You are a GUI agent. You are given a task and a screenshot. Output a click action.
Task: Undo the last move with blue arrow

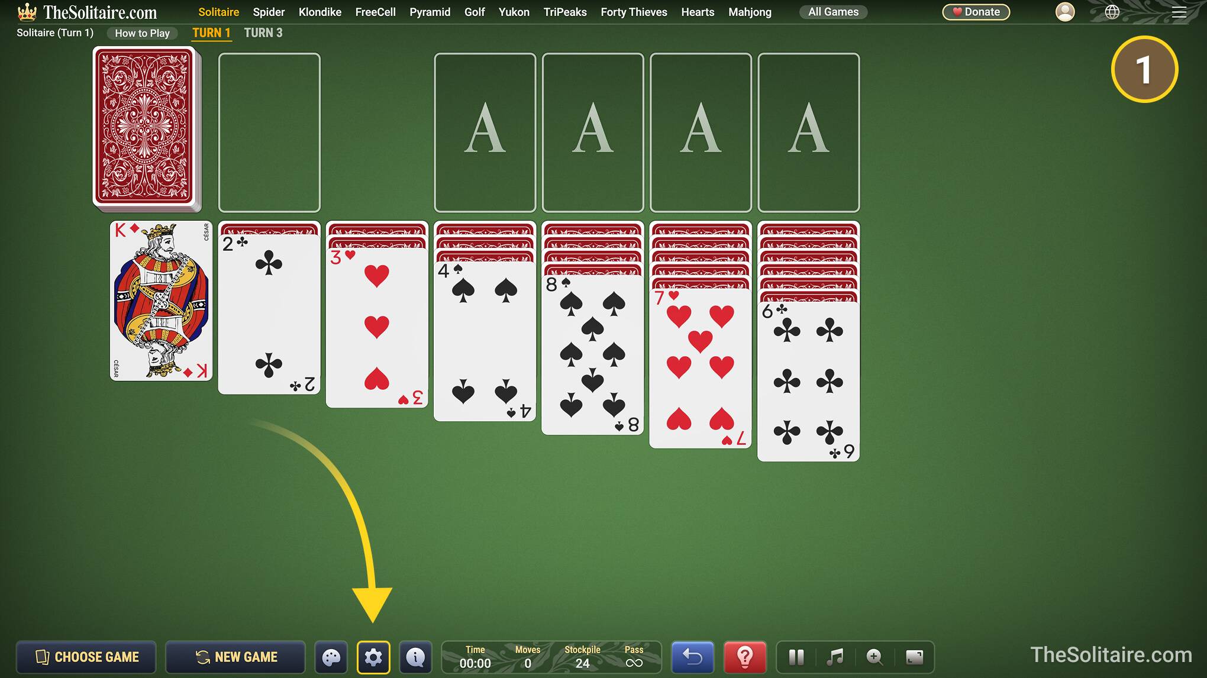click(692, 657)
